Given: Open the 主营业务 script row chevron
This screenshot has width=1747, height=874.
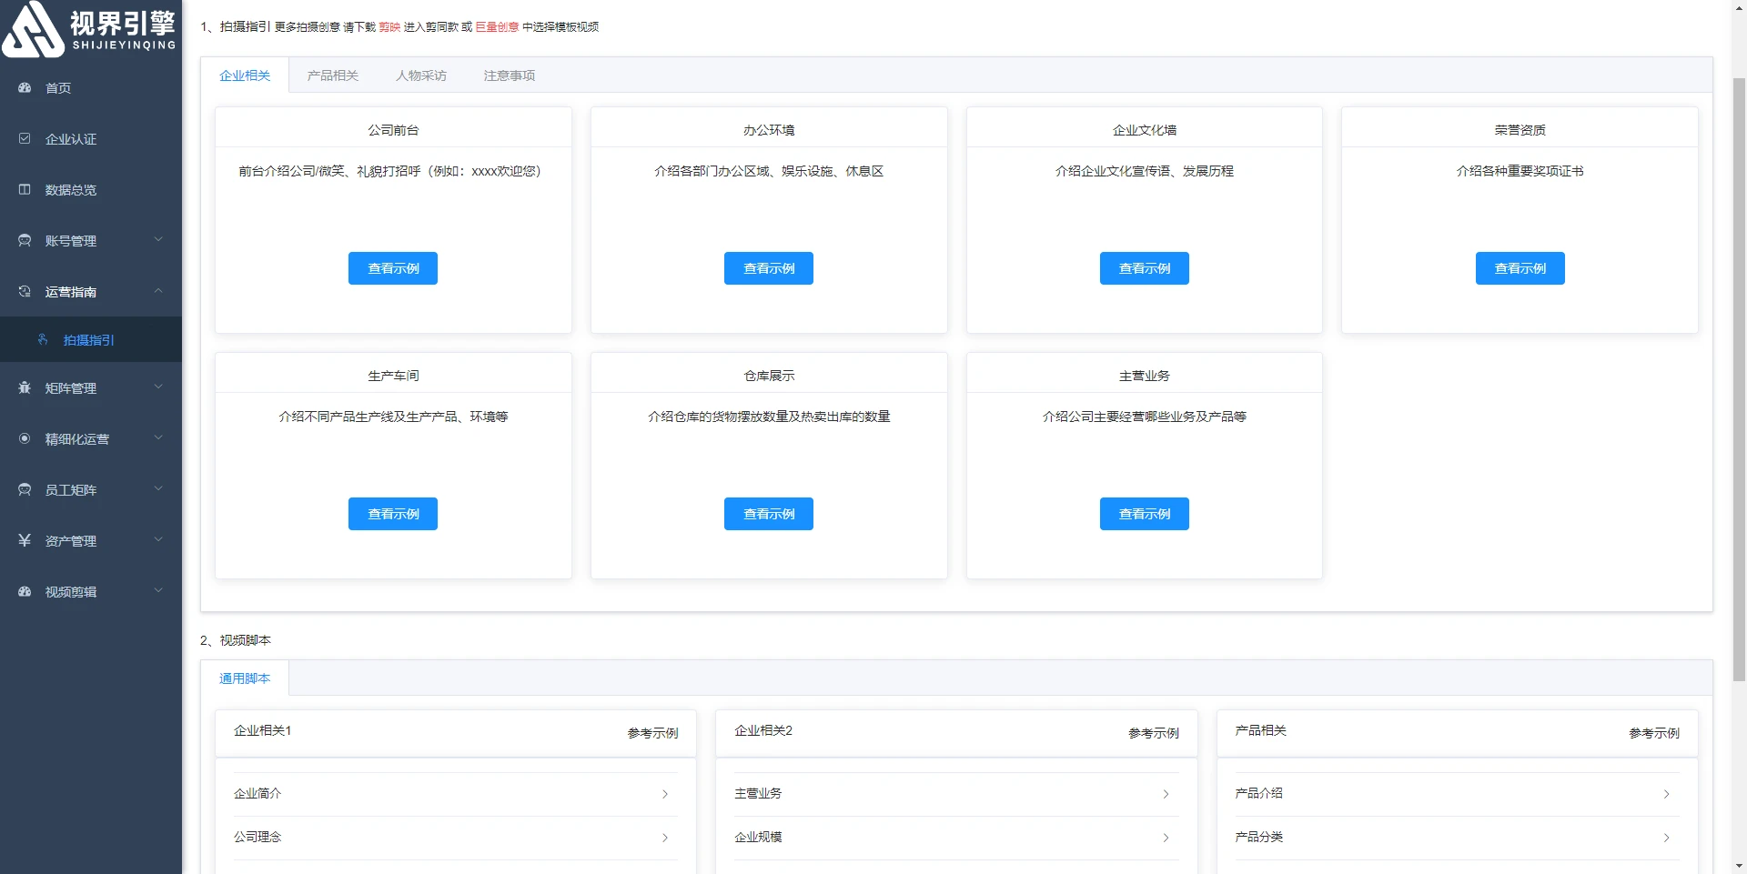Looking at the screenshot, I should 1166,795.
